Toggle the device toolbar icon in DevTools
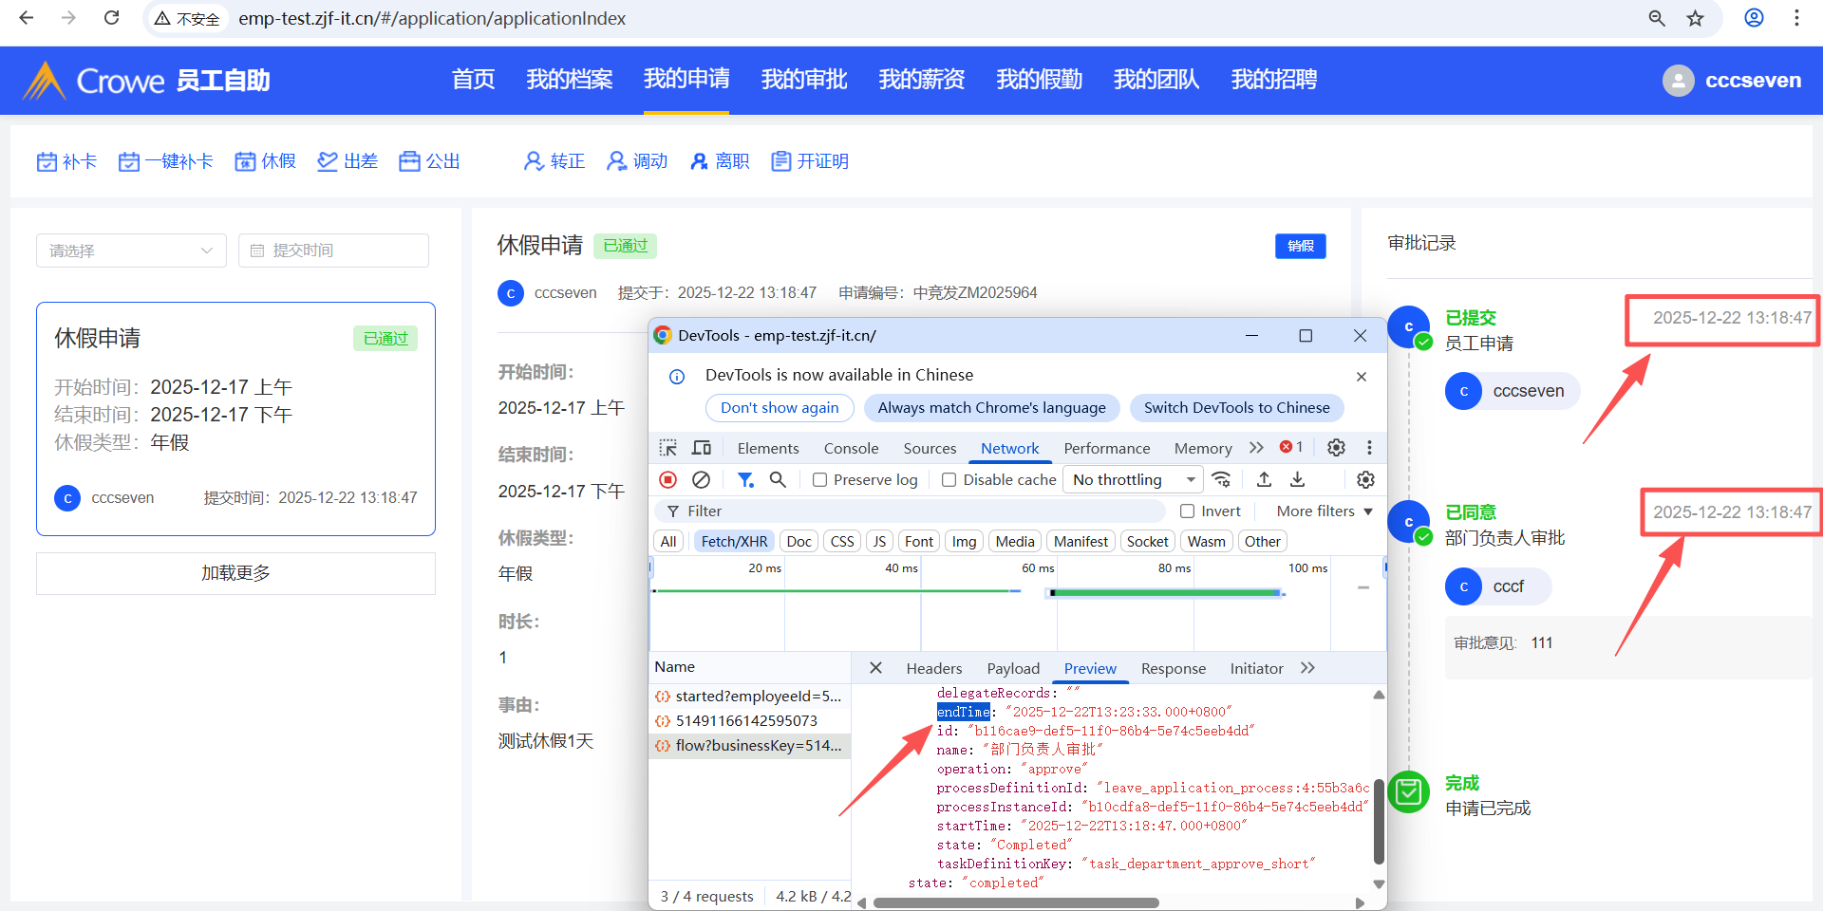This screenshot has width=1823, height=911. point(702,448)
